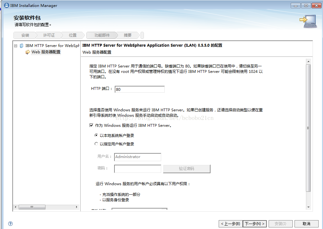Click vertical scrollbar up arrow
This screenshot has width=323, height=229.
[x=308, y=62]
